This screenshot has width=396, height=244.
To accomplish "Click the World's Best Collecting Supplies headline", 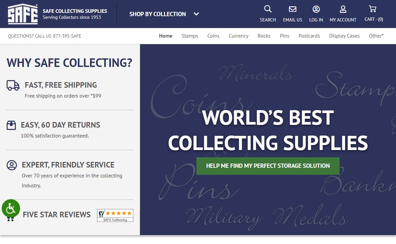I will [x=268, y=130].
